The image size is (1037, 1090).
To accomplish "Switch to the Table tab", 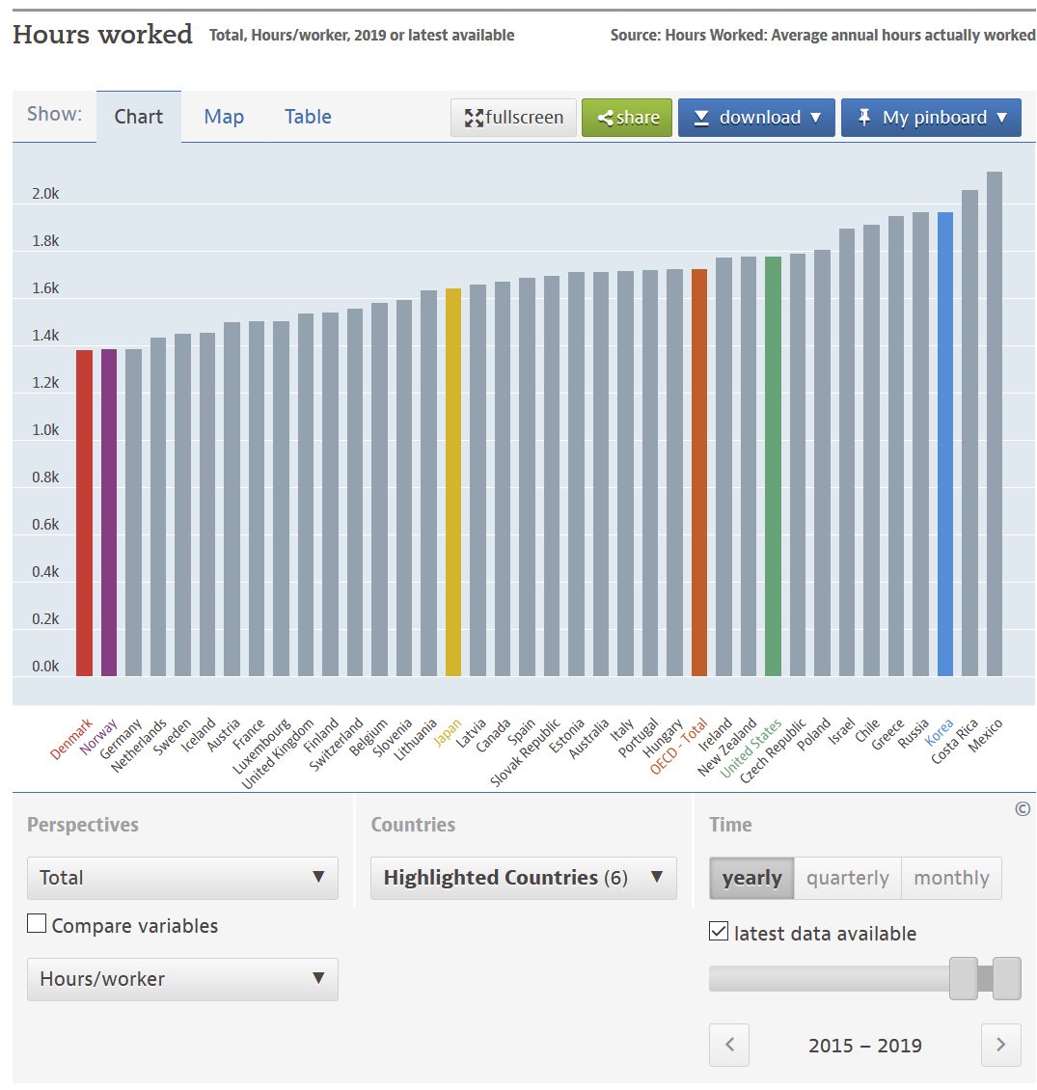I will tap(308, 117).
